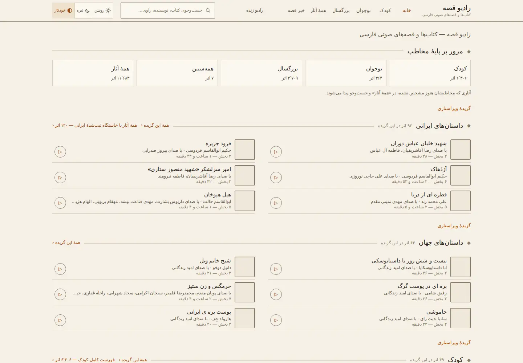This screenshot has height=363, width=523.
Task: Click the هیل هیوخان cover thumbnail
Action: (245, 201)
